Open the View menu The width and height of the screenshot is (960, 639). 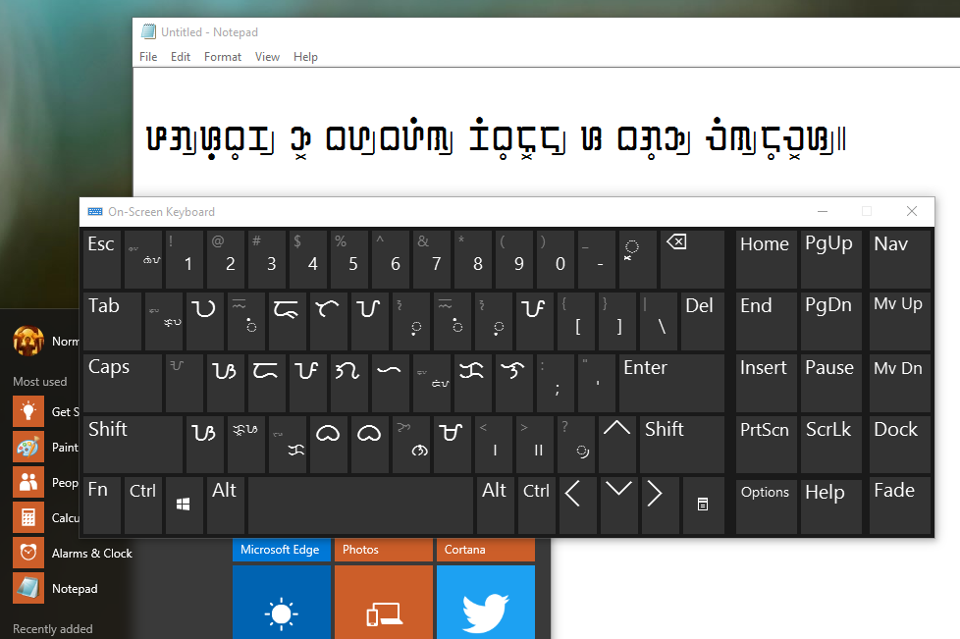(x=267, y=56)
